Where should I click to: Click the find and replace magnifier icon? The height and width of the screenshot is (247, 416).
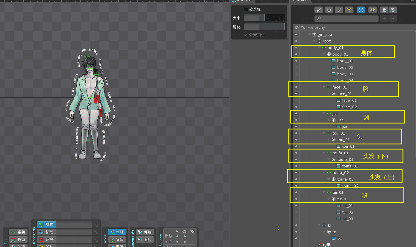click(x=372, y=10)
